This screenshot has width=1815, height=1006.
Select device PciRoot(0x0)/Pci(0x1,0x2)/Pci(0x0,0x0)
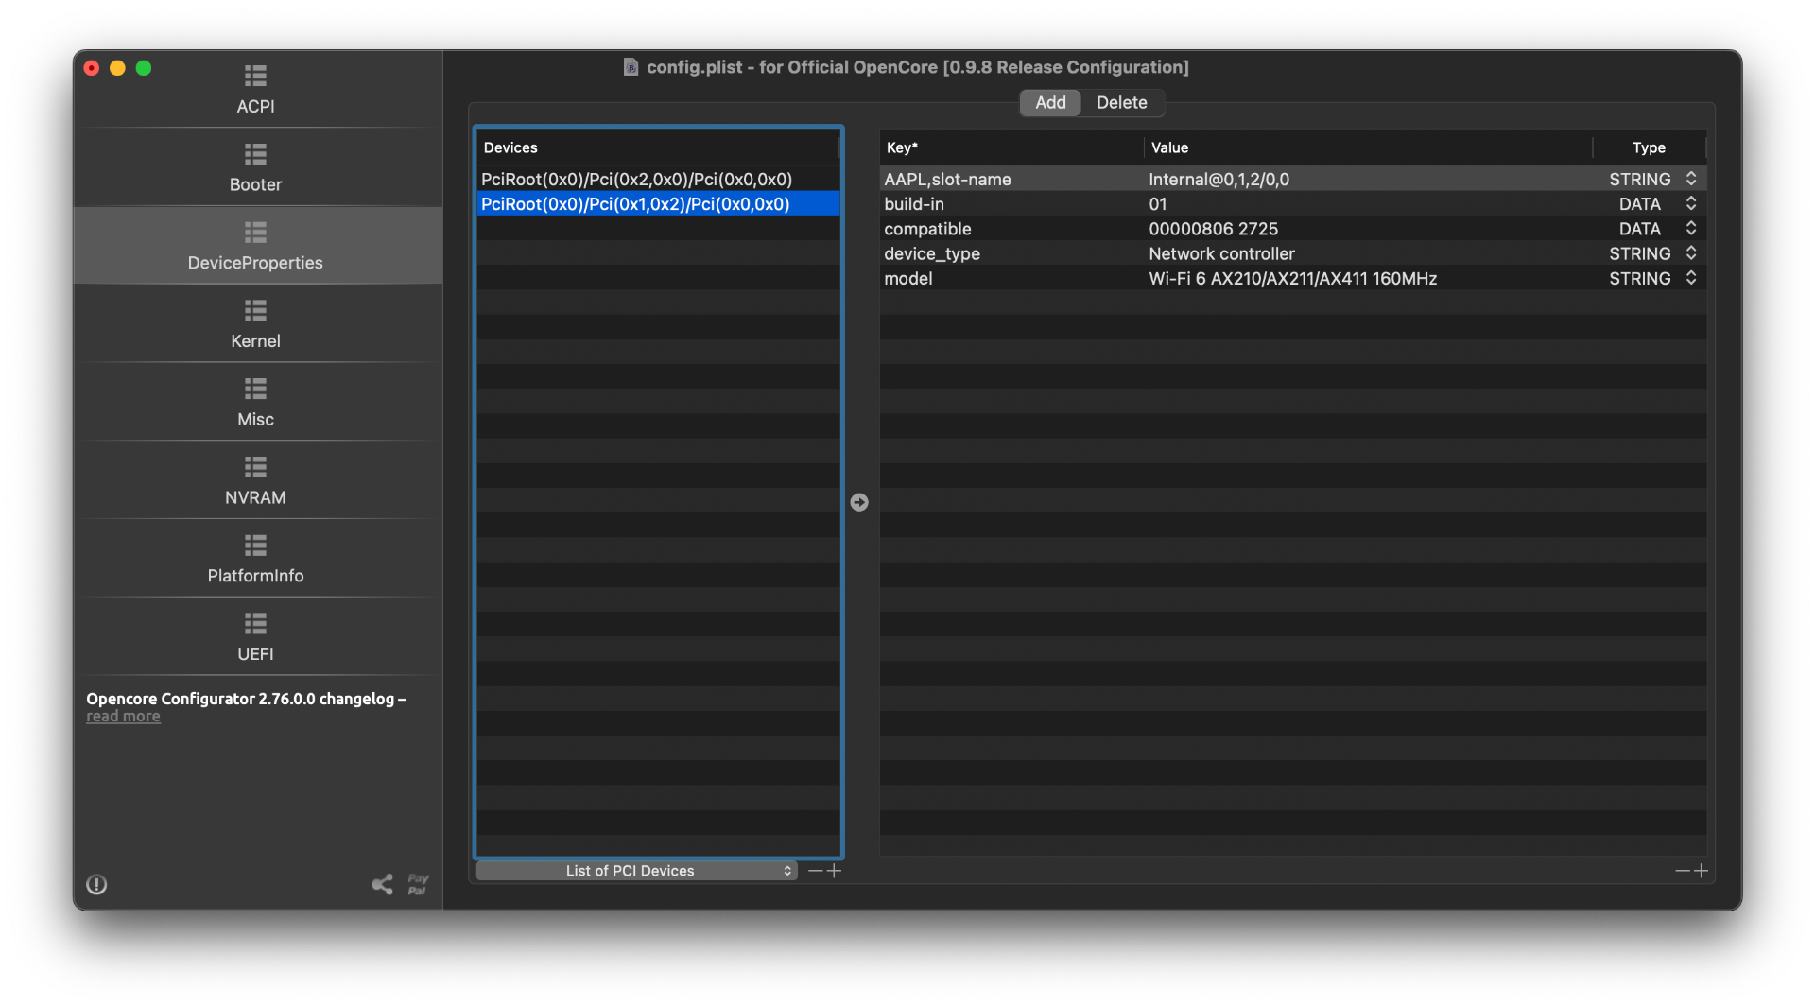[658, 203]
